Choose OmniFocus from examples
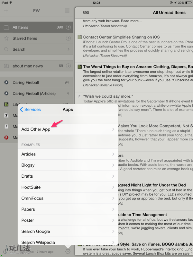Screen dimensions: 193x257 (68, 198)
